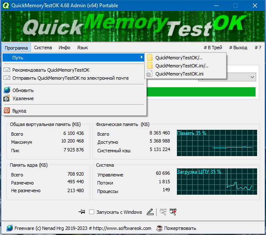Click Размечено value 495 440

tap(76, 182)
